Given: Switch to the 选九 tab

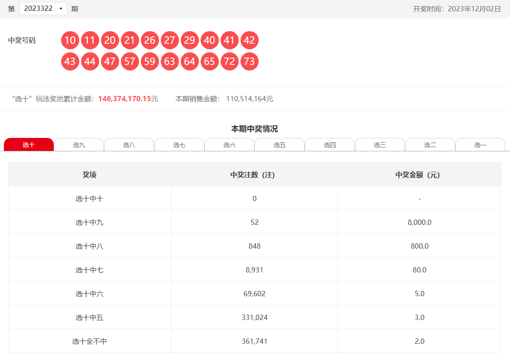Looking at the screenshot, I should coord(79,145).
